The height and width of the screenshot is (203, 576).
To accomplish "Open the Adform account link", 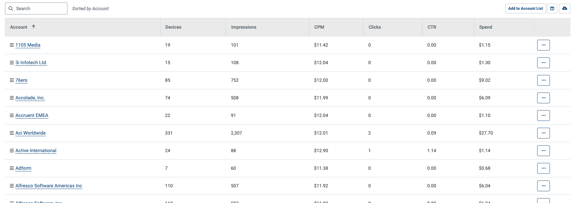I will click(23, 168).
